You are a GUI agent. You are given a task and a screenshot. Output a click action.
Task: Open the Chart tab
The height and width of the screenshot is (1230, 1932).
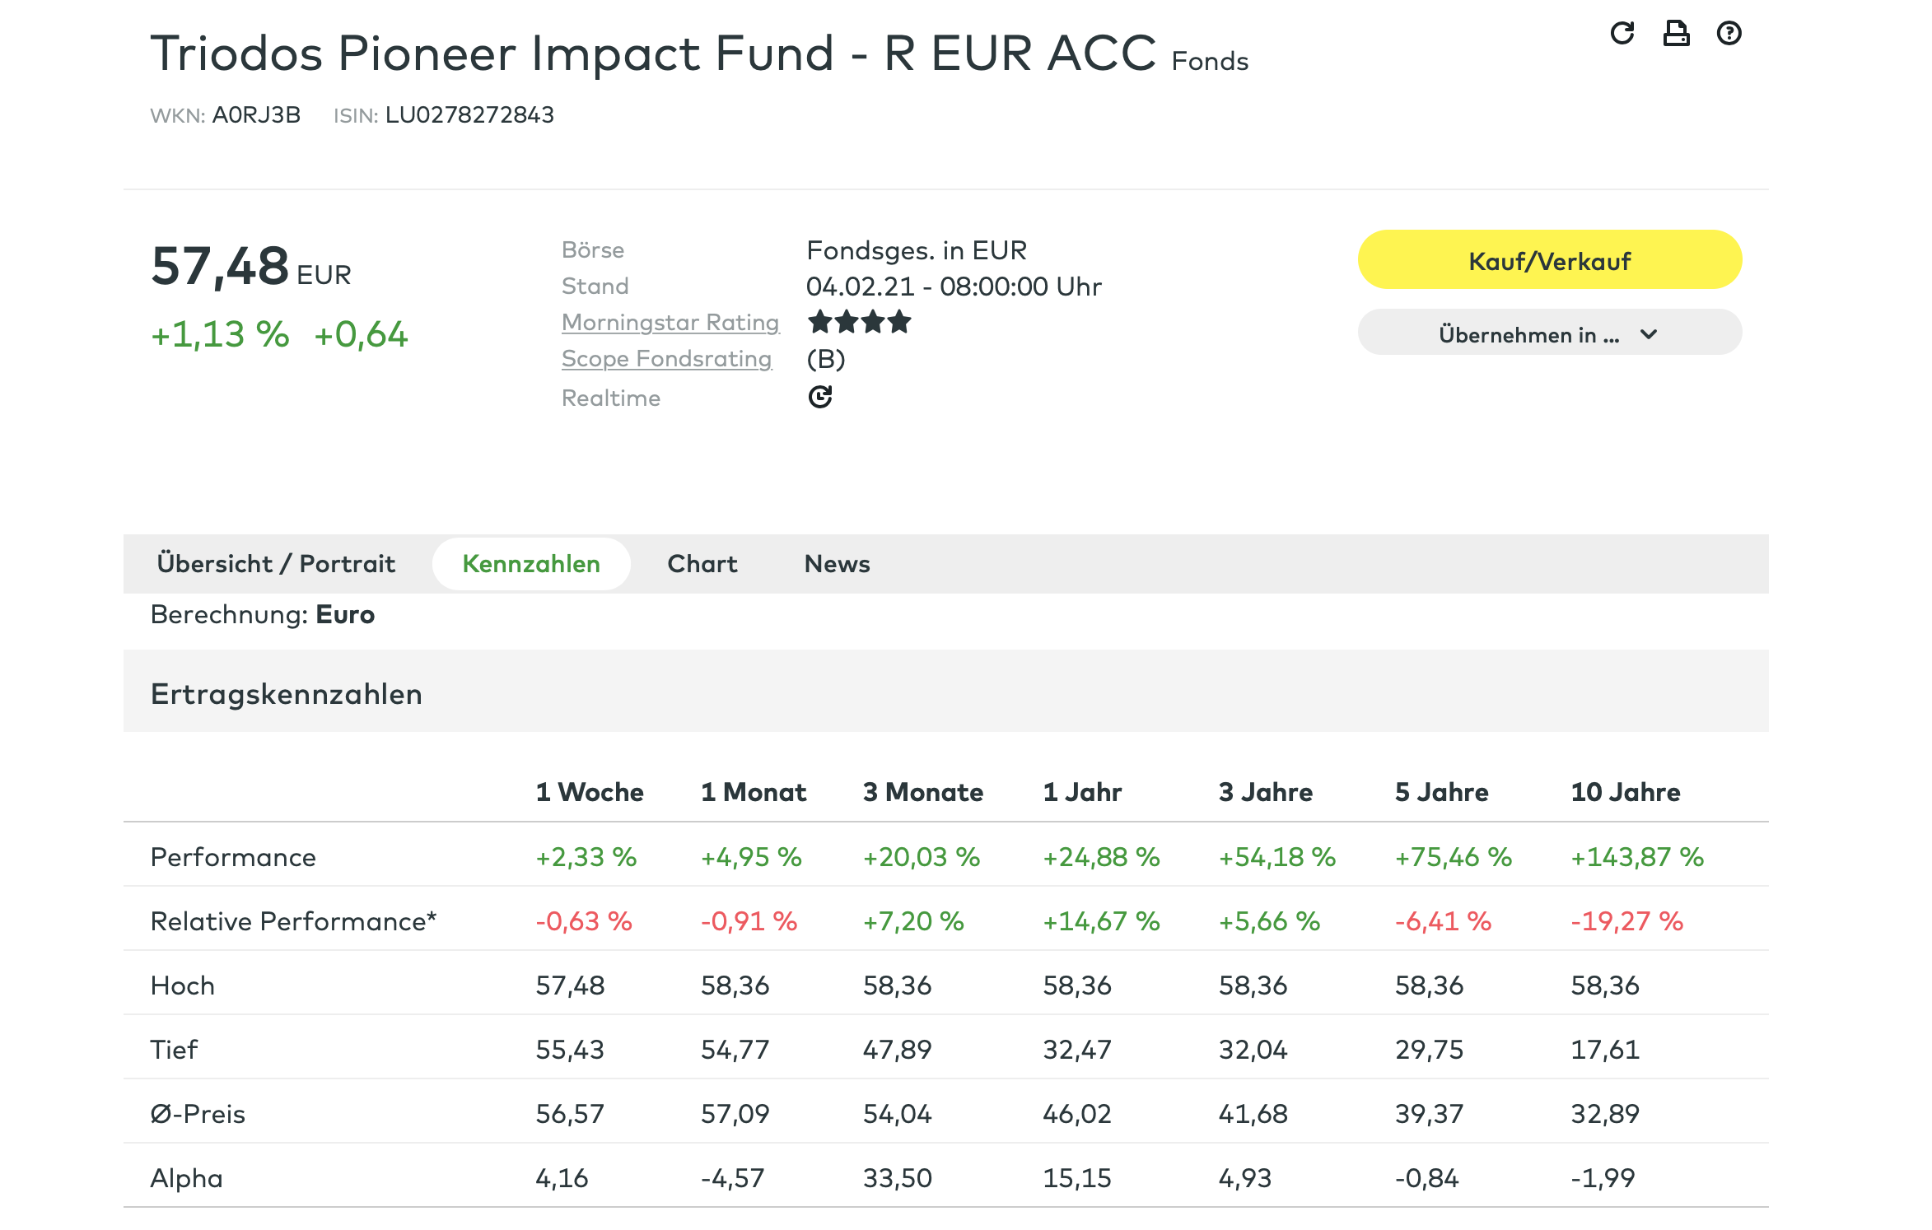point(702,564)
